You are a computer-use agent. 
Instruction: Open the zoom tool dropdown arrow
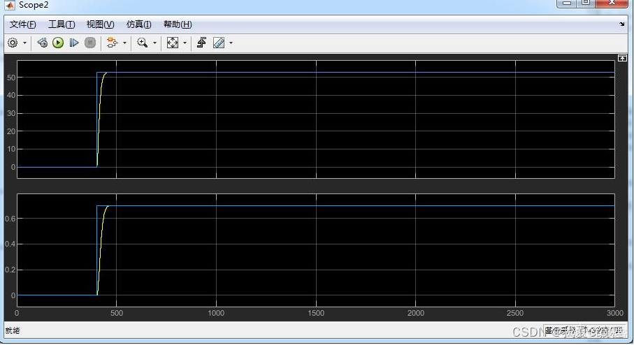(x=154, y=43)
